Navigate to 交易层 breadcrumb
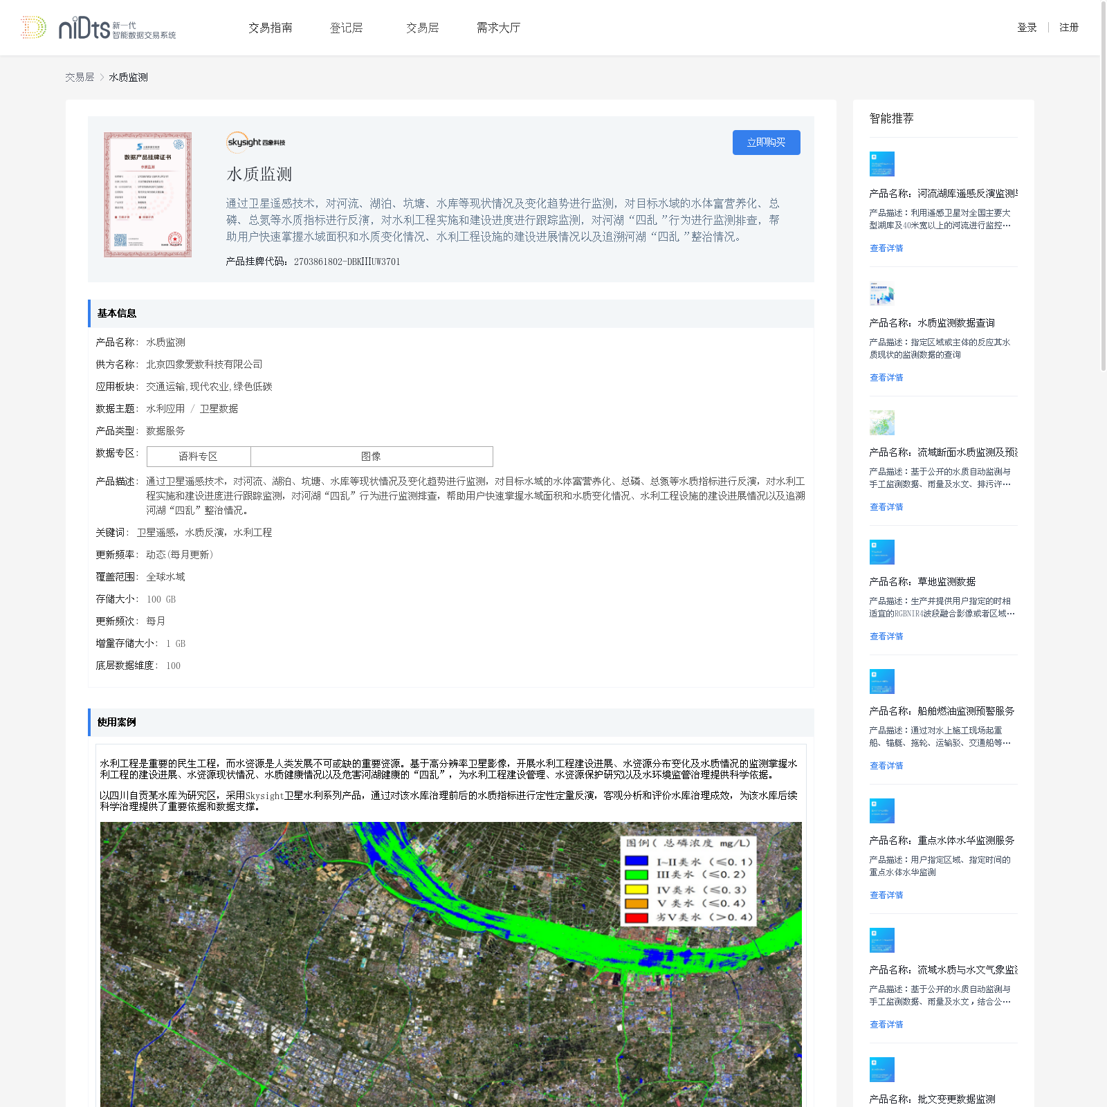This screenshot has height=1107, width=1107. [80, 77]
